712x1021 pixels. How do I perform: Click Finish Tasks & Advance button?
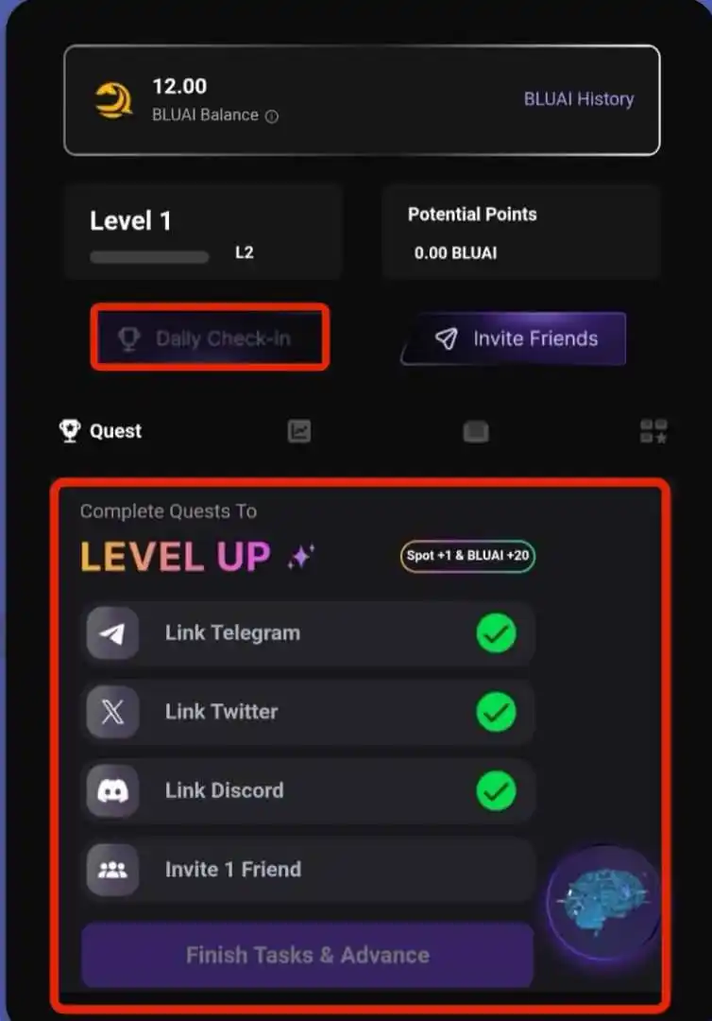coord(308,955)
